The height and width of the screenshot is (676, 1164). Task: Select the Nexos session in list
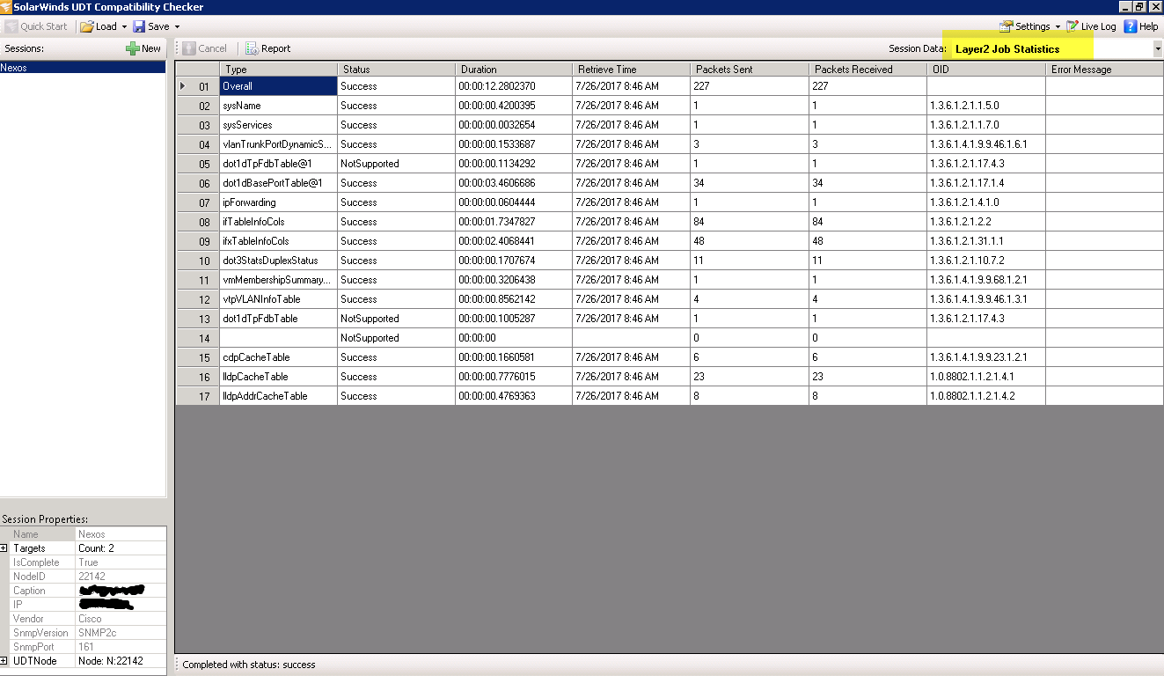pos(83,67)
